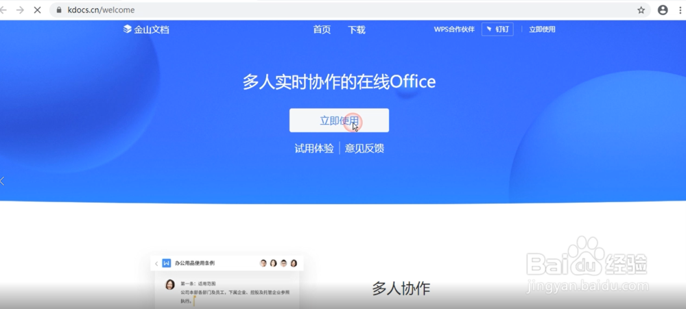Open Chrome three-dot menu
686x309 pixels.
pyautogui.click(x=681, y=10)
